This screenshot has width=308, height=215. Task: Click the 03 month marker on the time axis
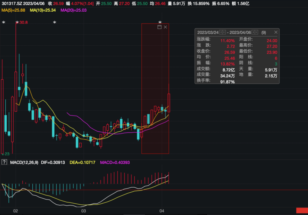pos(84,211)
